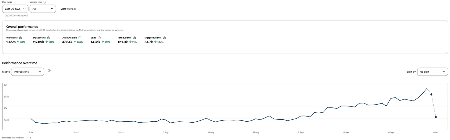Click the 50k y-axis label
Screen dimensions: 450x140
pos(5,85)
